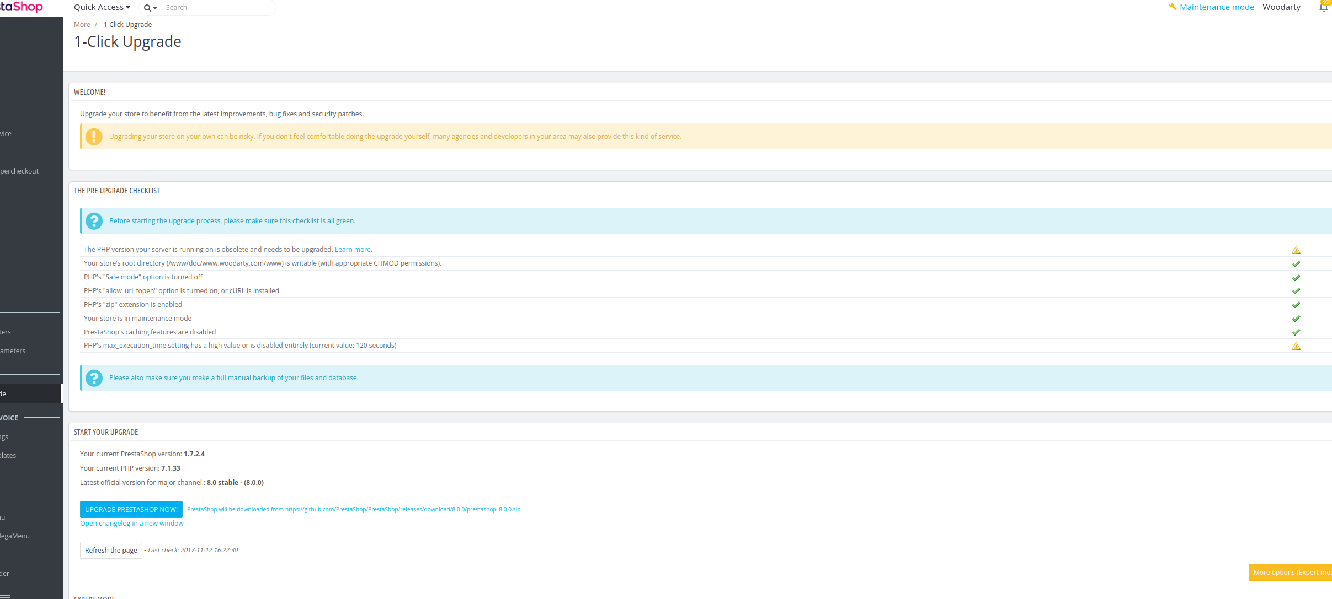
Task: Select Supercheckout in the sidebar
Action: [x=19, y=171]
